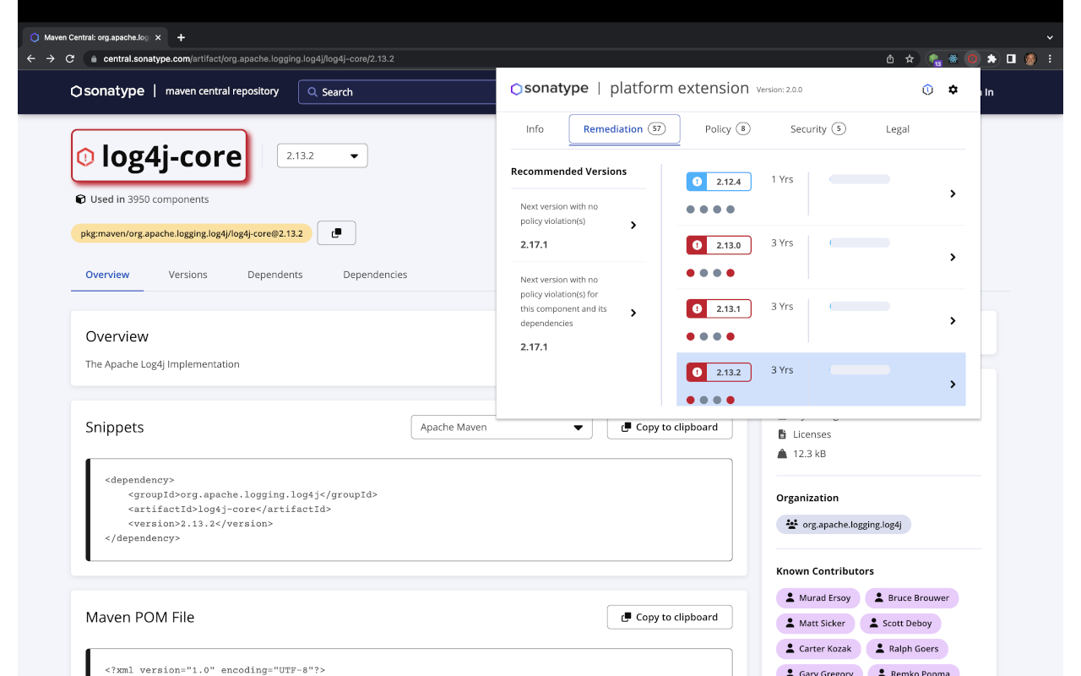Click the red alert icon on version 2.13.0
1081x676 pixels.
point(697,245)
